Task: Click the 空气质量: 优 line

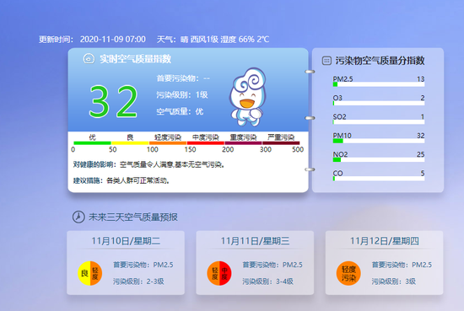Action: [180, 111]
